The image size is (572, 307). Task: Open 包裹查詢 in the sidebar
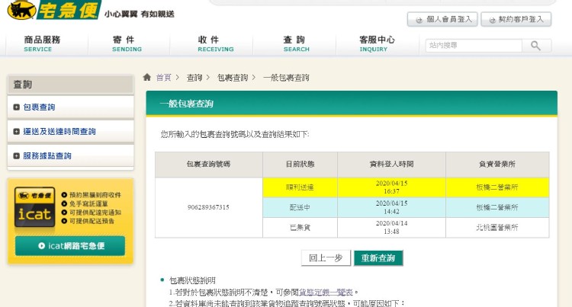click(x=39, y=107)
